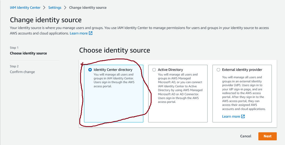Open the IAM Identity Center breadcrumb link

click(x=25, y=8)
